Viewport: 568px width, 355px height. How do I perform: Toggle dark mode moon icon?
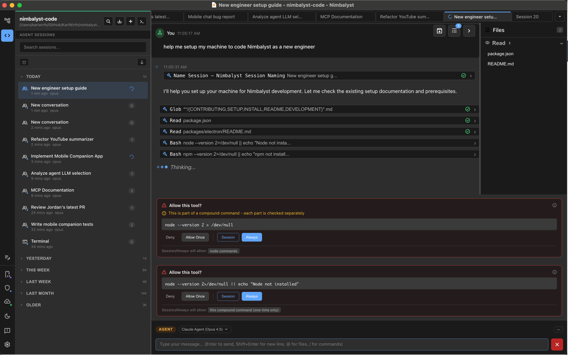click(x=7, y=316)
